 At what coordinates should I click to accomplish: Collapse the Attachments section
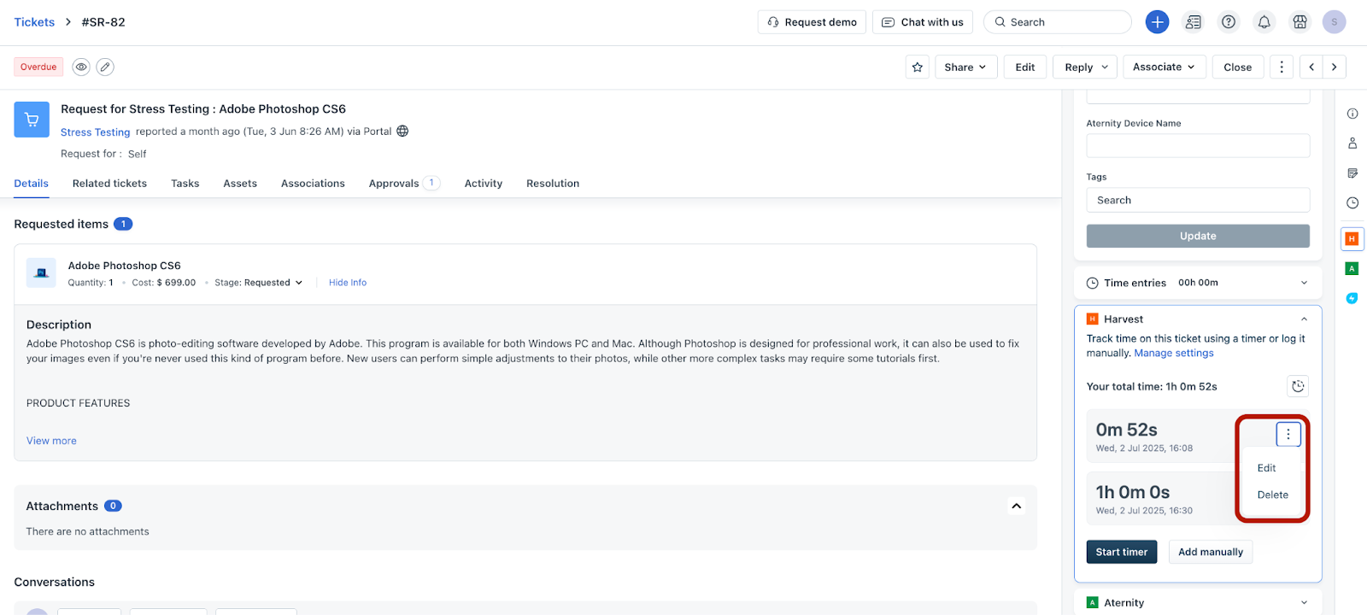pyautogui.click(x=1017, y=506)
